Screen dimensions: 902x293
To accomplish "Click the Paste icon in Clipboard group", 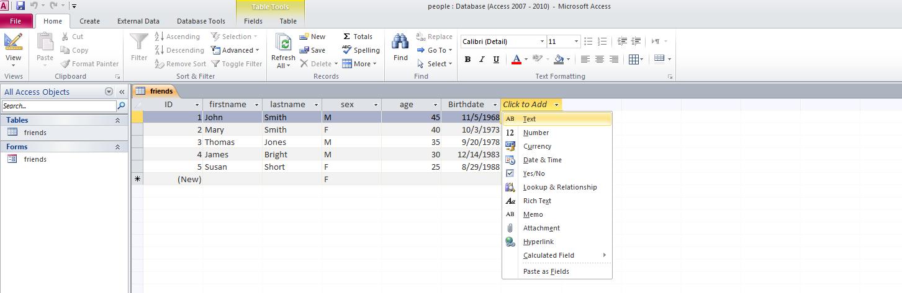I will (45, 42).
